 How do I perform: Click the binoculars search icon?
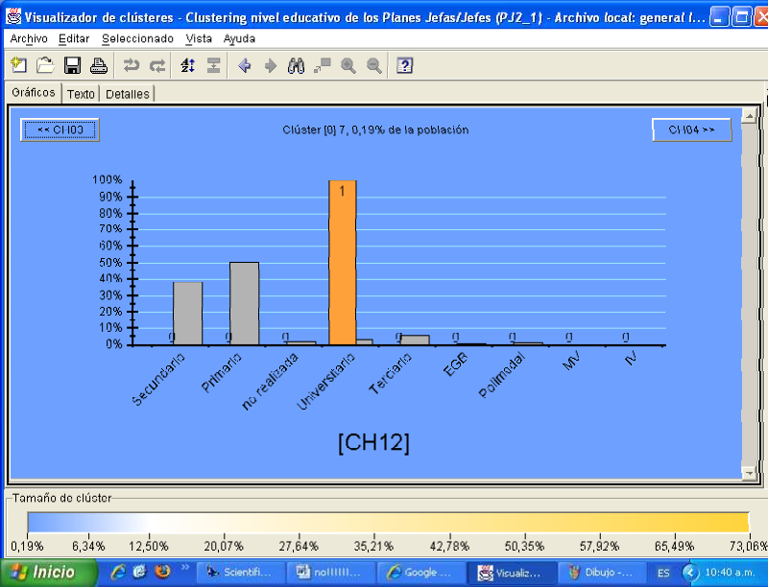pyautogui.click(x=297, y=65)
